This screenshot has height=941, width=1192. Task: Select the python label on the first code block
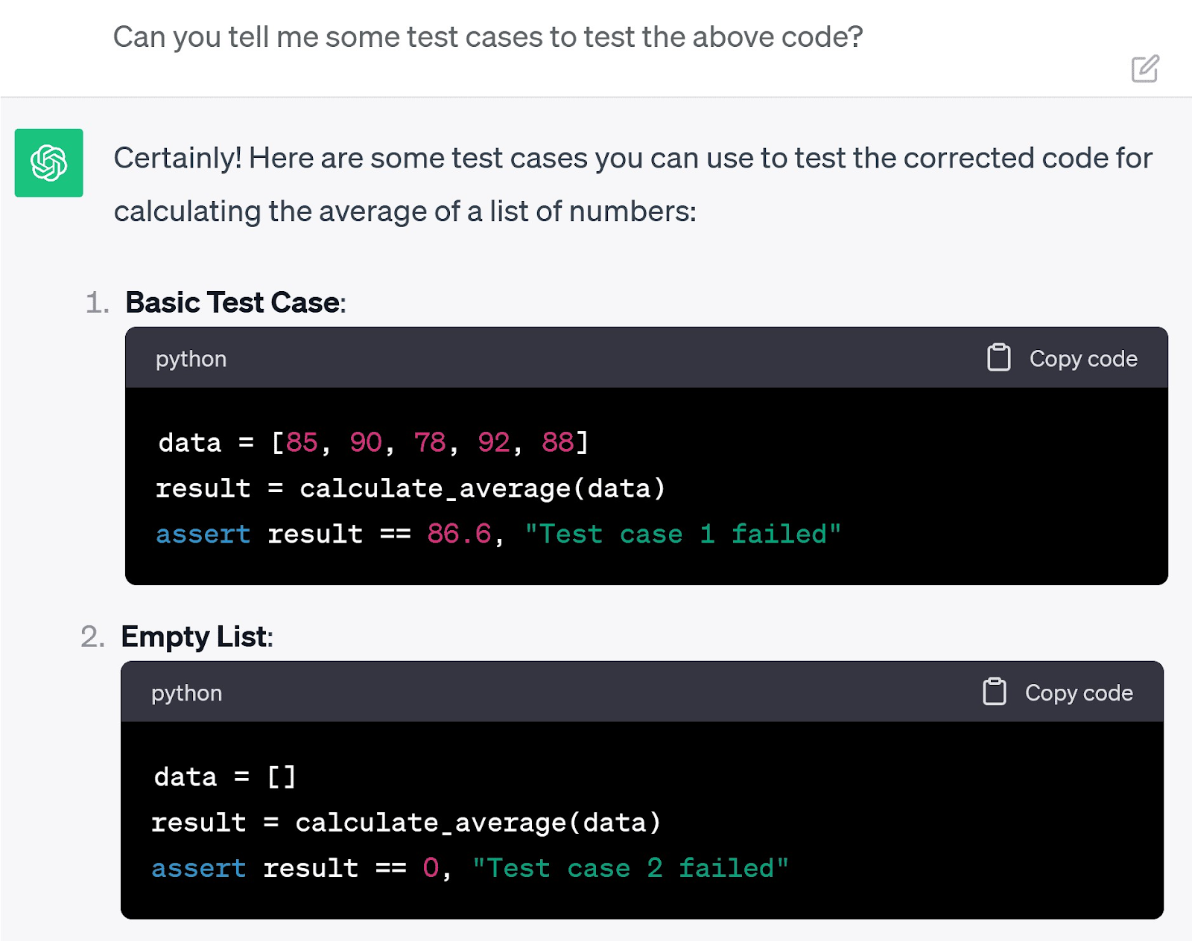pyautogui.click(x=191, y=359)
